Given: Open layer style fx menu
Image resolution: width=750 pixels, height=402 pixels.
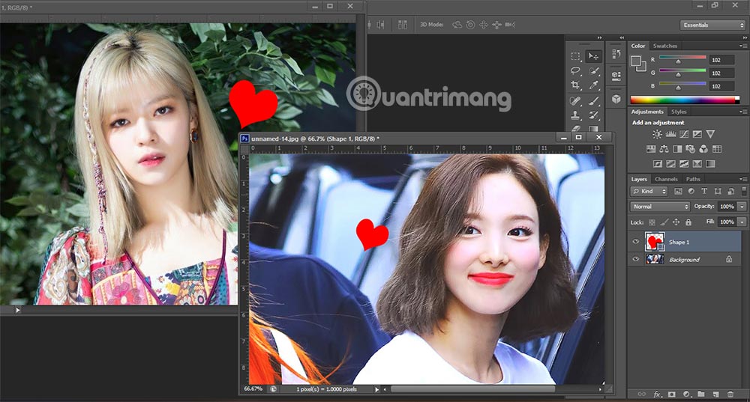Looking at the screenshot, I should tap(657, 394).
